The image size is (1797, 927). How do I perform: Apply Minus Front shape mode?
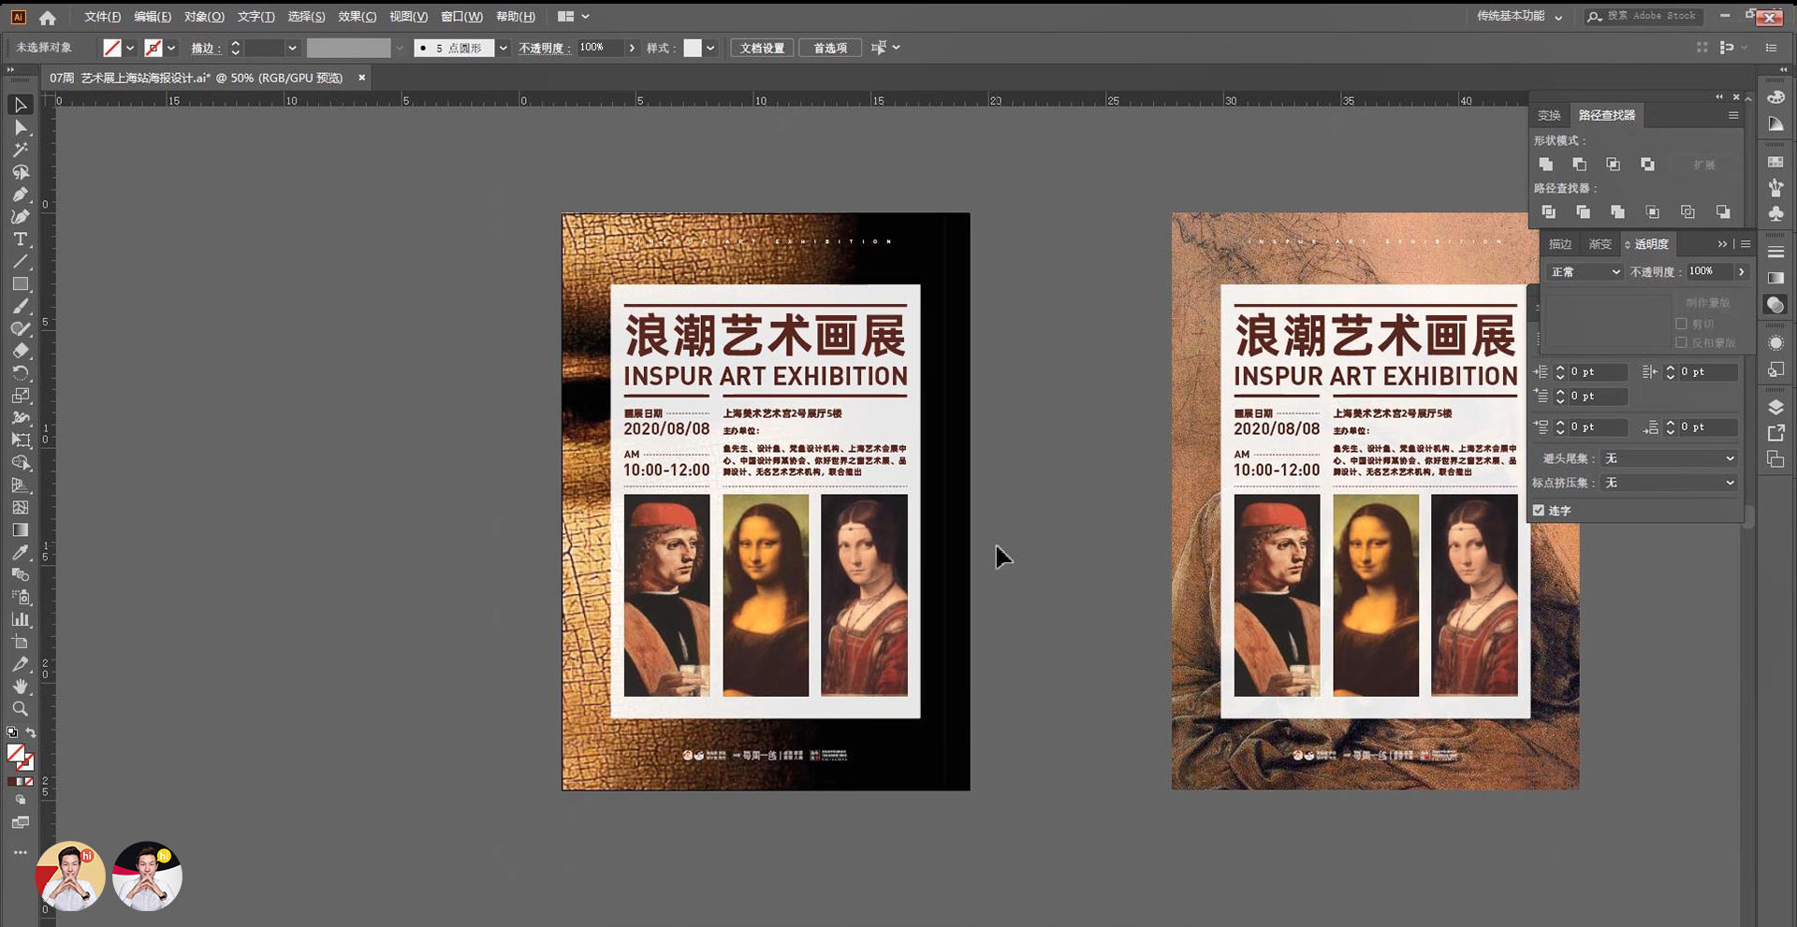pyautogui.click(x=1580, y=165)
